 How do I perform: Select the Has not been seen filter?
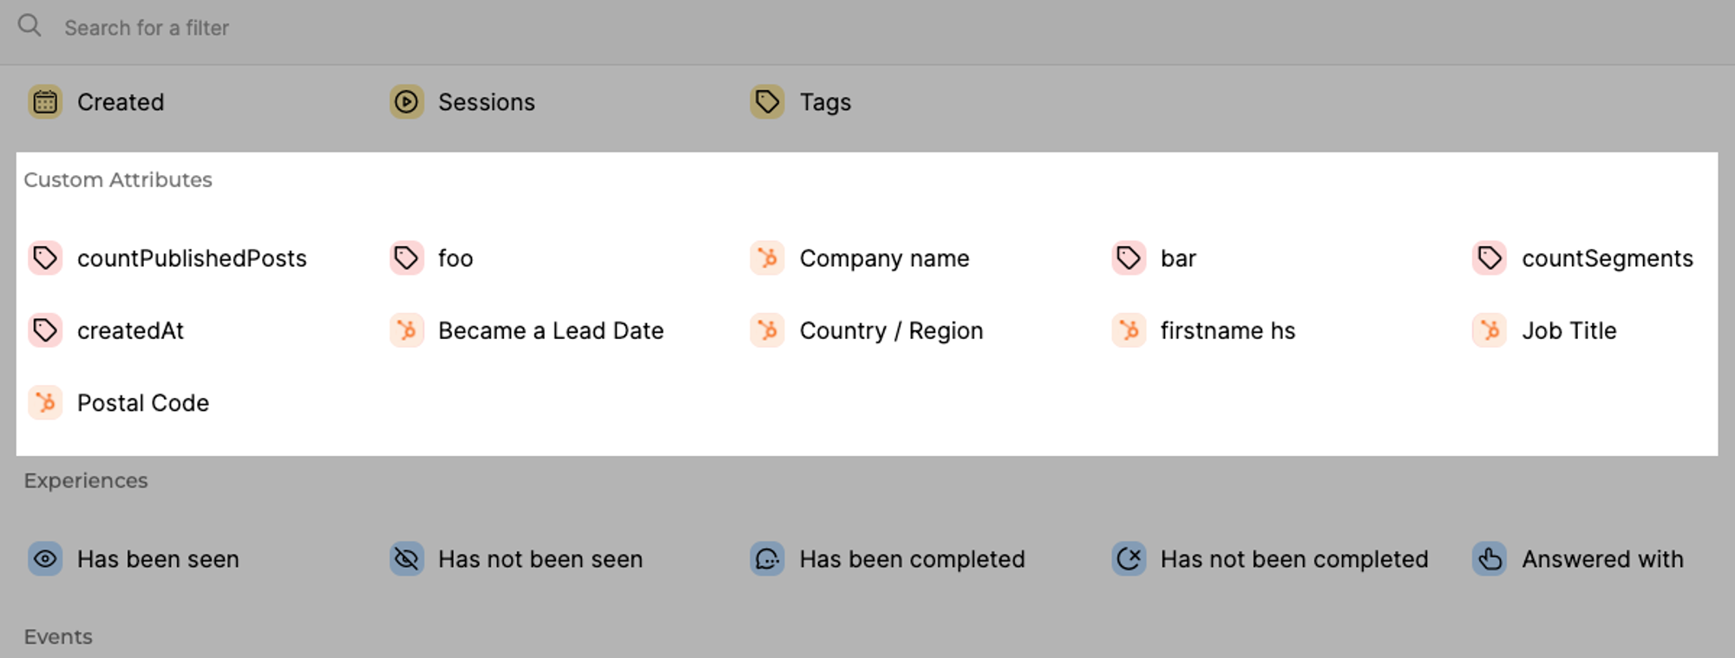(540, 559)
